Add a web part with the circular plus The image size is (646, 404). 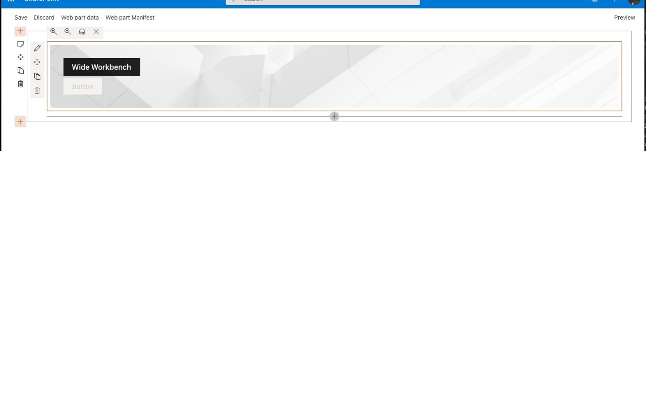334,117
